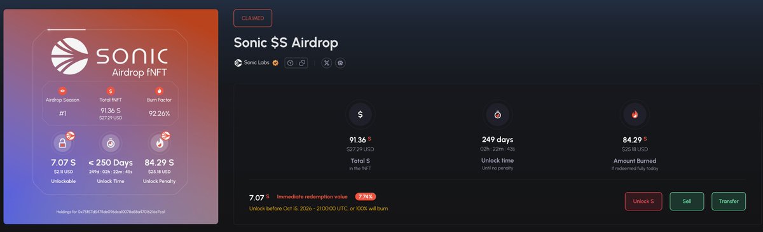Click the cube contract icon

(290, 63)
